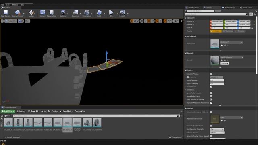Open the Textures dropdown under material
This screenshot has width=258, height=145.
pyautogui.click(x=225, y=64)
